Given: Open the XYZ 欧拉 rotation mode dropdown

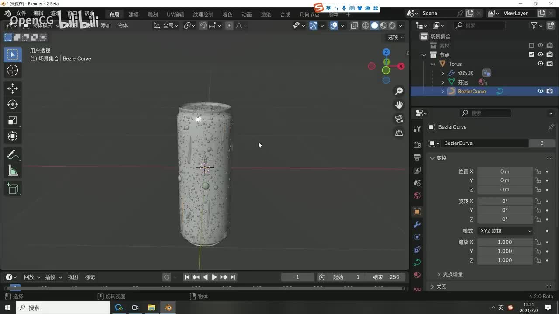Looking at the screenshot, I should pos(505,231).
